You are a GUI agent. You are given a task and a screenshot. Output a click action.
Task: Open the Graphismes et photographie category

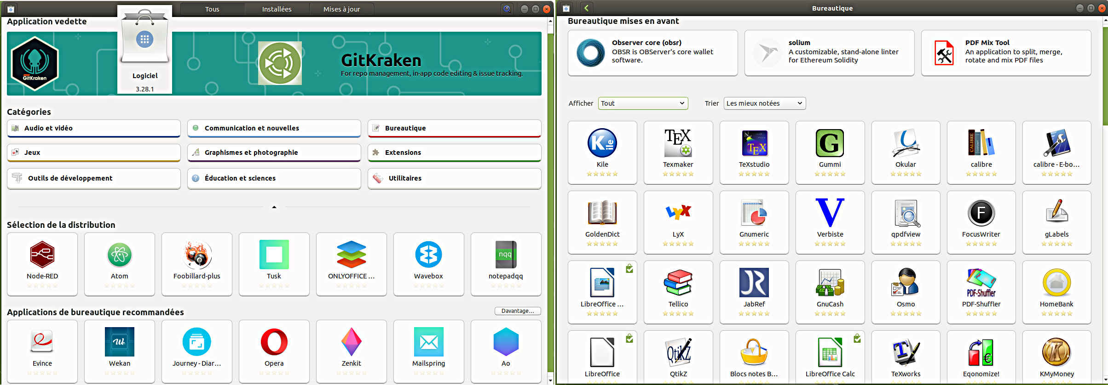(274, 153)
